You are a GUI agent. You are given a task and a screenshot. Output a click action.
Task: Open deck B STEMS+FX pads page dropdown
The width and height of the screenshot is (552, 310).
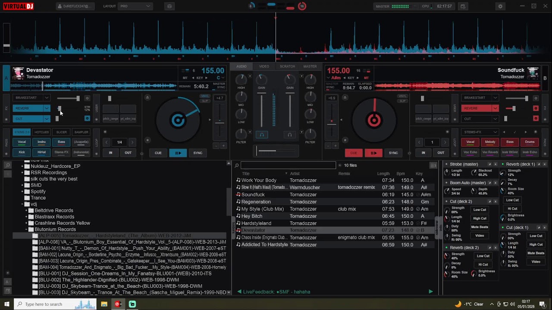(480, 132)
